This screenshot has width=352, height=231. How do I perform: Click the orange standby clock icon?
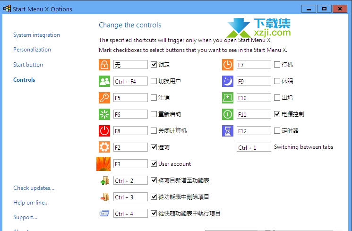228,65
